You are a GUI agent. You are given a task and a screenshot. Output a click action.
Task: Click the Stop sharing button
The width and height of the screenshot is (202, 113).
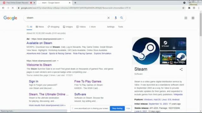coord(117,108)
